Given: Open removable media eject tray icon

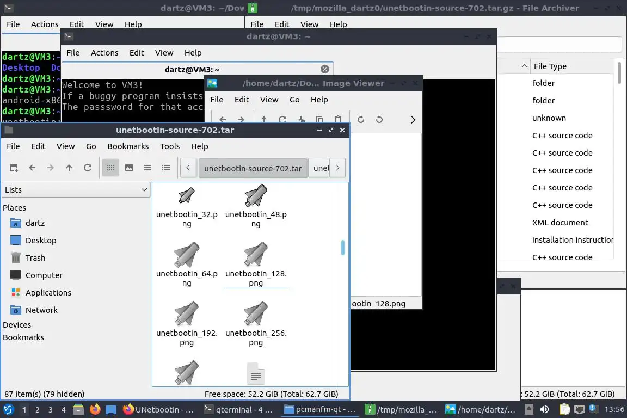Looking at the screenshot, I should pyautogui.click(x=528, y=410).
